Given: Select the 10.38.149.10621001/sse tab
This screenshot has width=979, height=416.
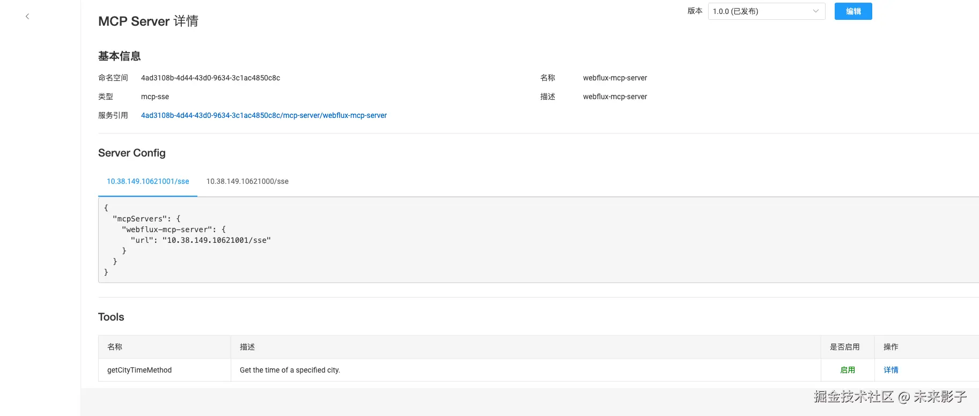Looking at the screenshot, I should [x=148, y=181].
